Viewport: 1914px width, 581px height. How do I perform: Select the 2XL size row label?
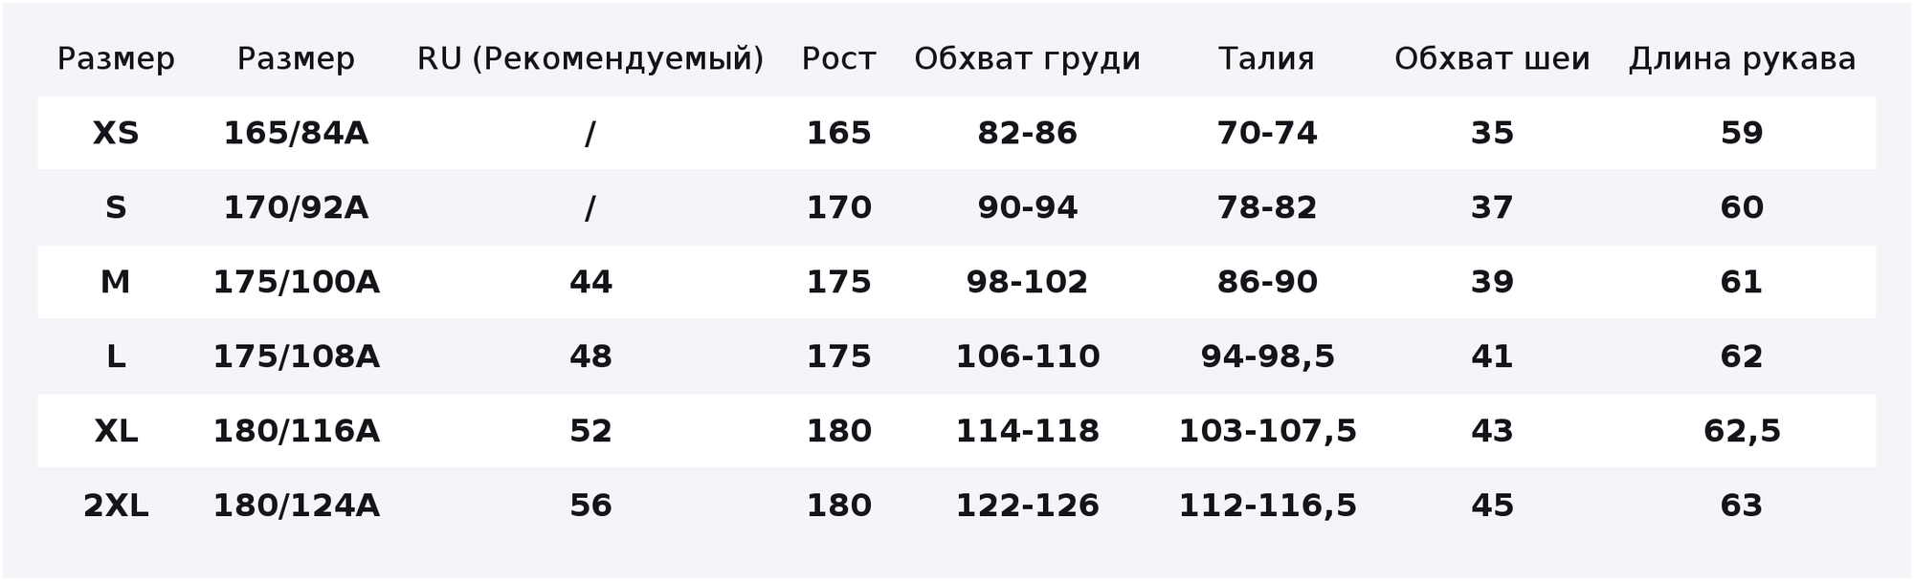116,506
